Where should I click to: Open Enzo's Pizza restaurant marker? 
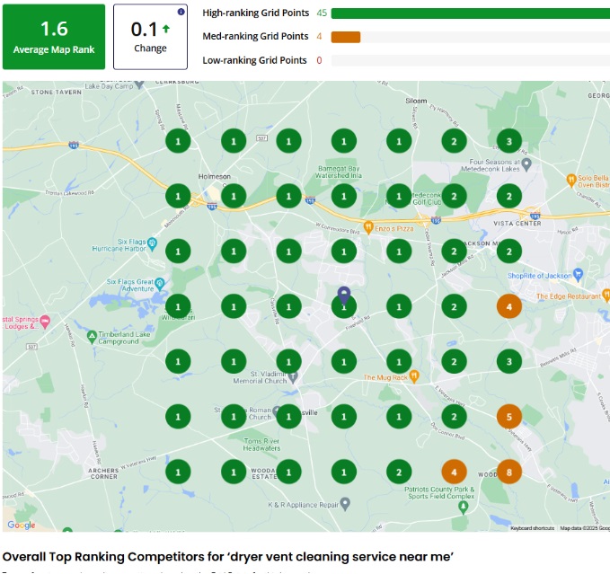point(368,227)
